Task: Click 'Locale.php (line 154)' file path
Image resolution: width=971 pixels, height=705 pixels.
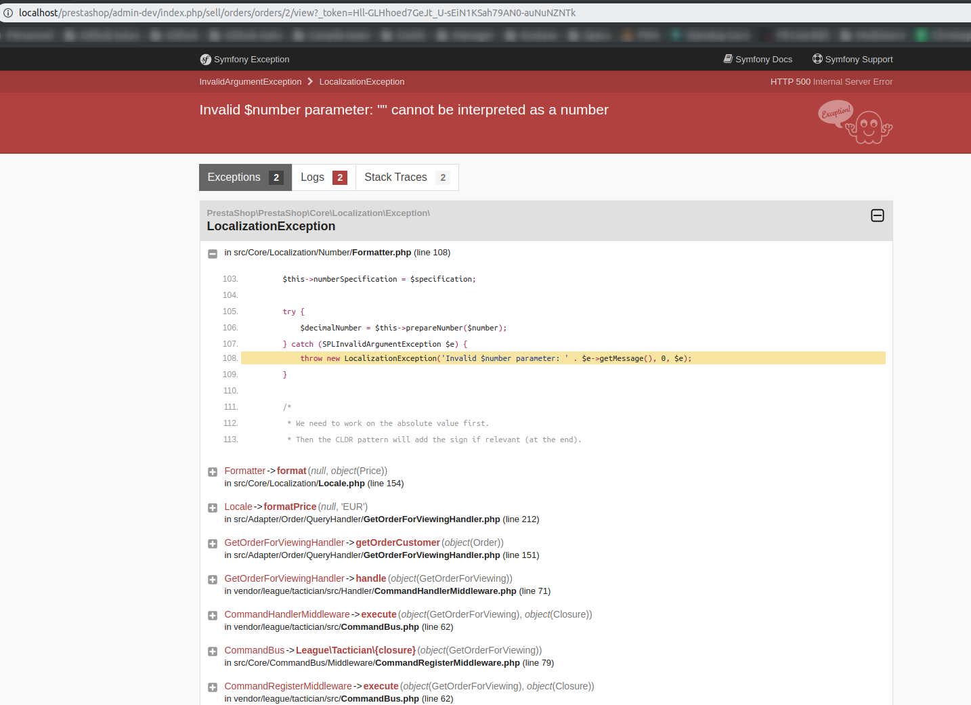Action: click(x=314, y=484)
